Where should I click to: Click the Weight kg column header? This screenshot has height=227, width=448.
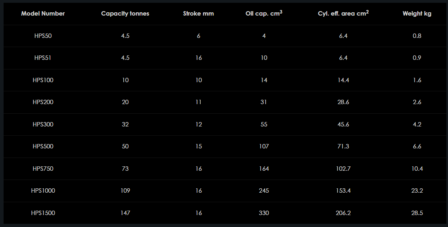[x=417, y=14]
